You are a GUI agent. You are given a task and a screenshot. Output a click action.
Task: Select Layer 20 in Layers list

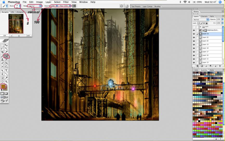pos(210,41)
